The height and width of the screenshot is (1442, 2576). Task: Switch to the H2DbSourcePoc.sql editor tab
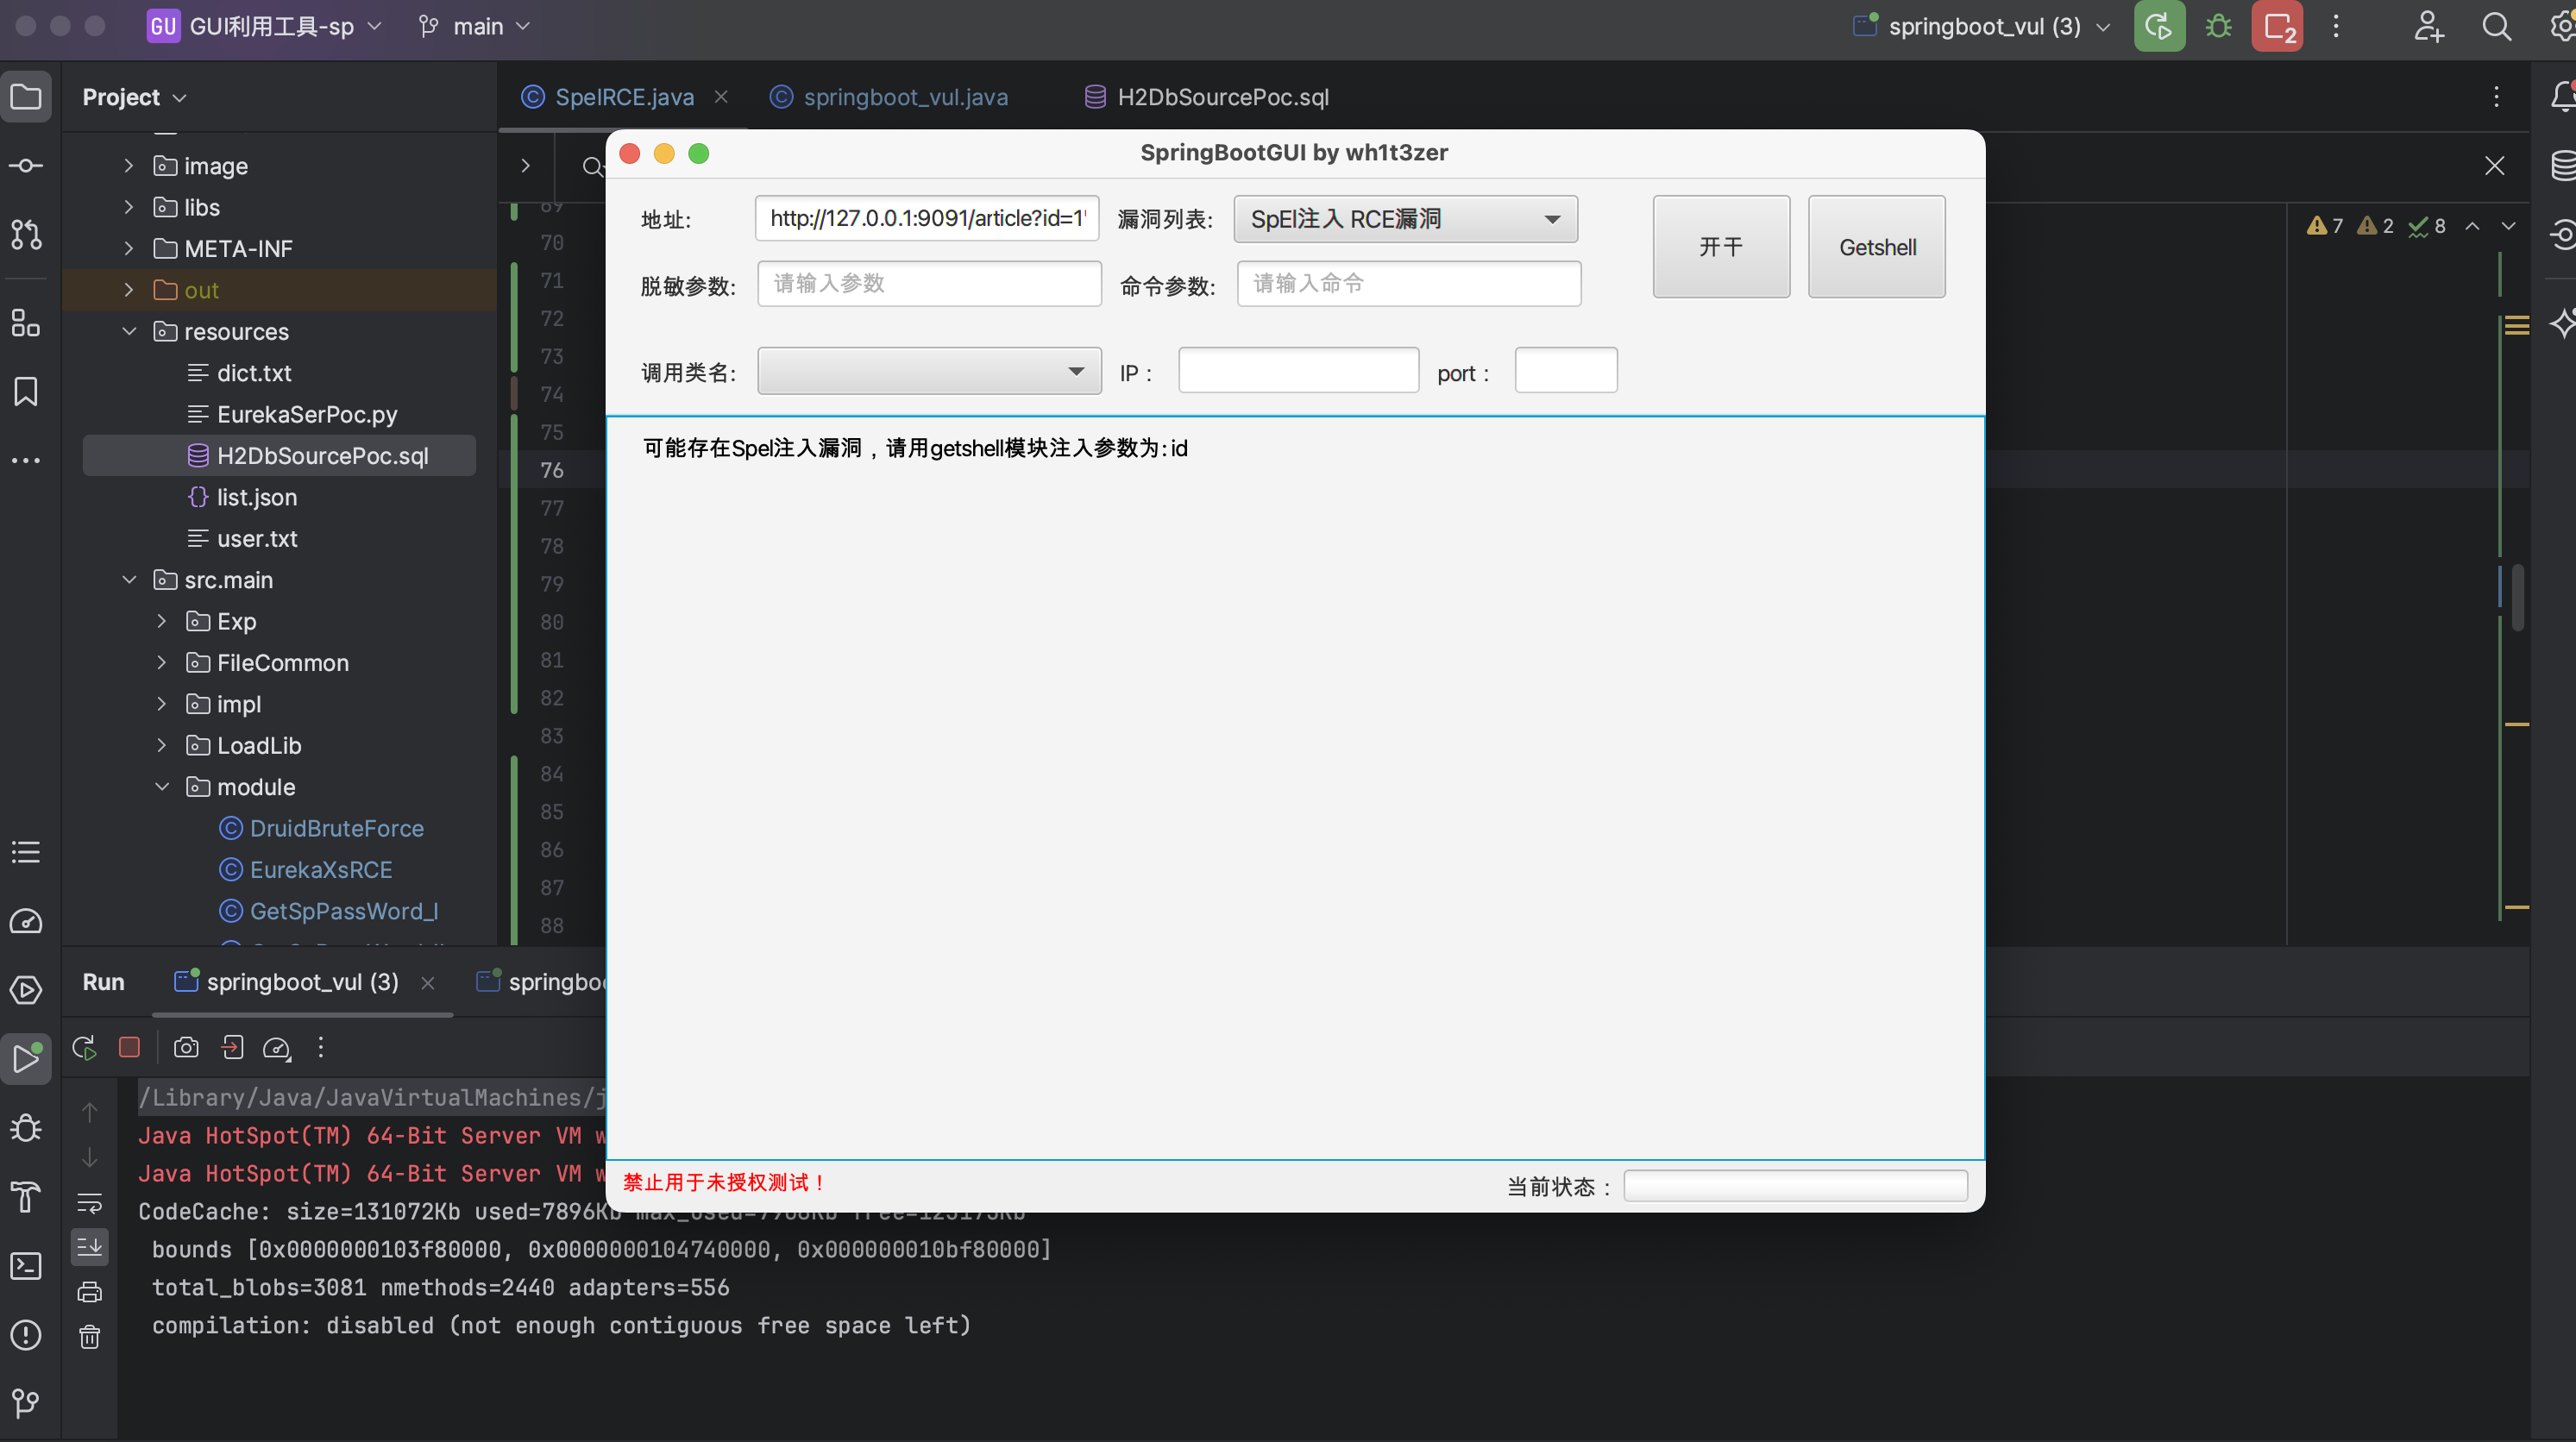click(x=1222, y=97)
